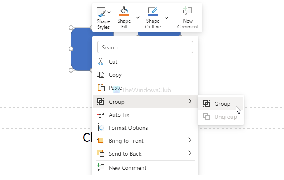Open the Shape Outline dropdown arrow

(x=167, y=17)
